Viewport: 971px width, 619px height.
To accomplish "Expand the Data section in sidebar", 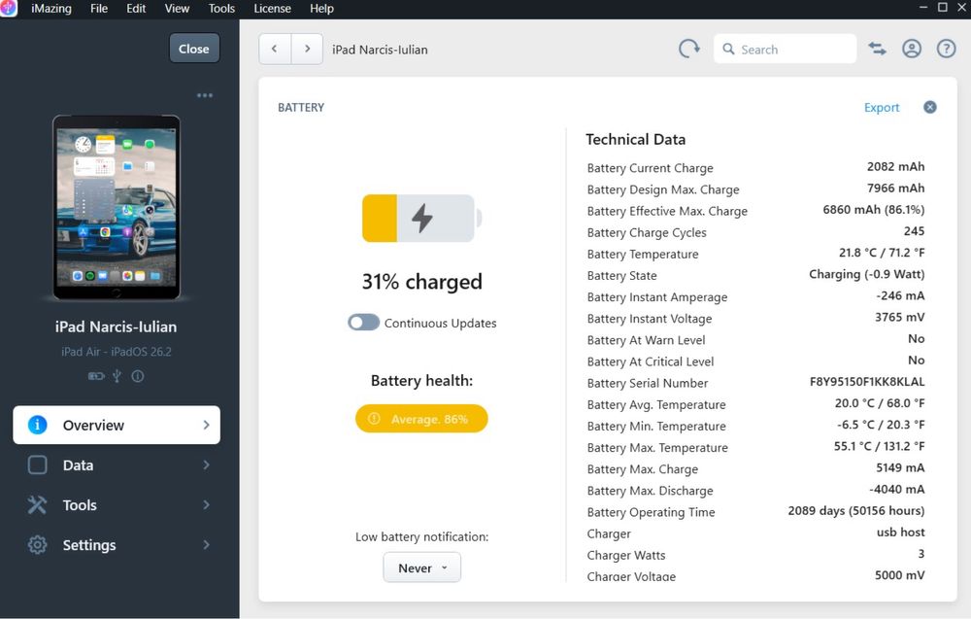I will (117, 465).
